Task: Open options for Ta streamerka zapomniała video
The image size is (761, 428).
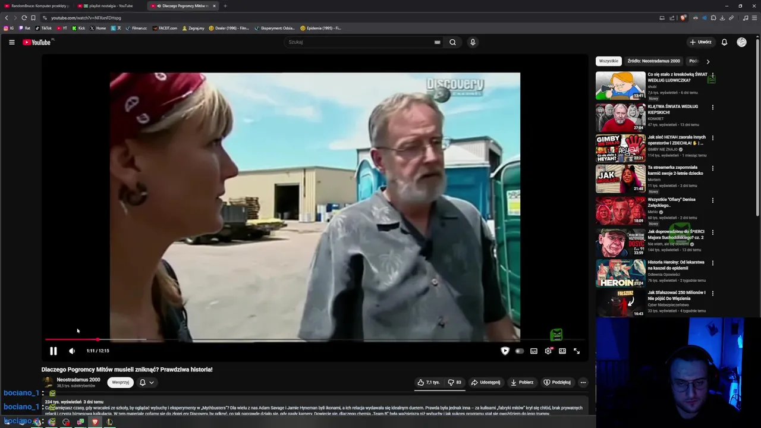Action: pyautogui.click(x=712, y=168)
